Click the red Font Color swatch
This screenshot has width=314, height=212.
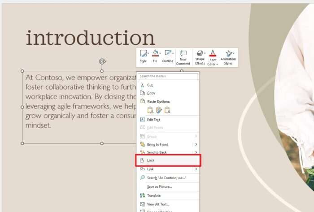(x=213, y=54)
